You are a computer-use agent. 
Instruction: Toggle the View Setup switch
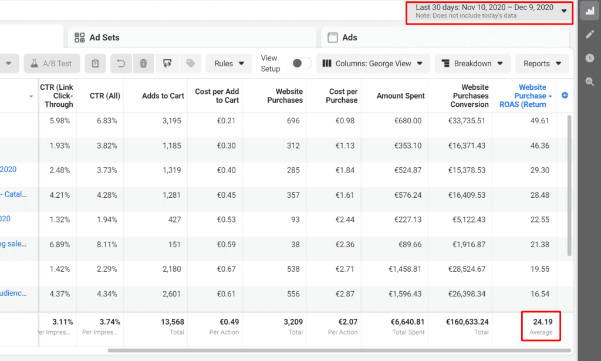click(301, 63)
